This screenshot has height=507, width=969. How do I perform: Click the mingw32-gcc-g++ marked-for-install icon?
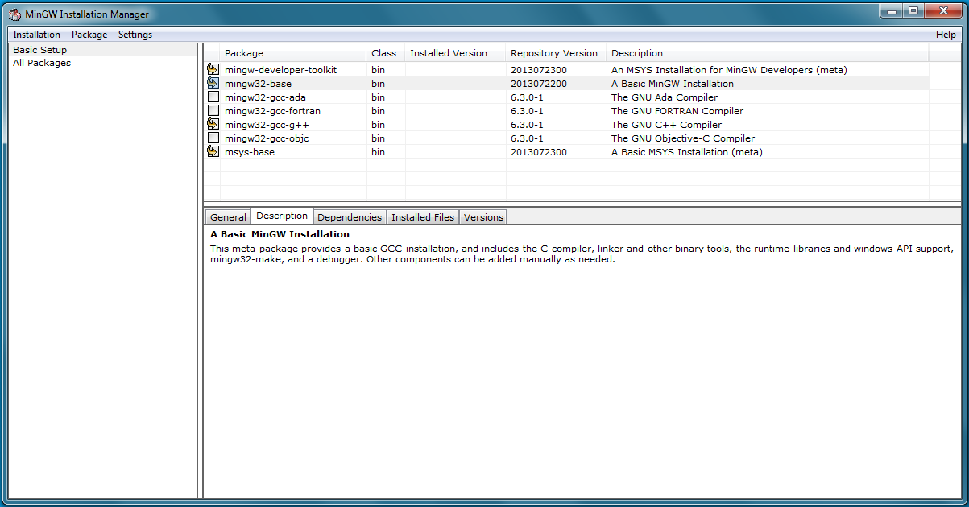point(213,125)
